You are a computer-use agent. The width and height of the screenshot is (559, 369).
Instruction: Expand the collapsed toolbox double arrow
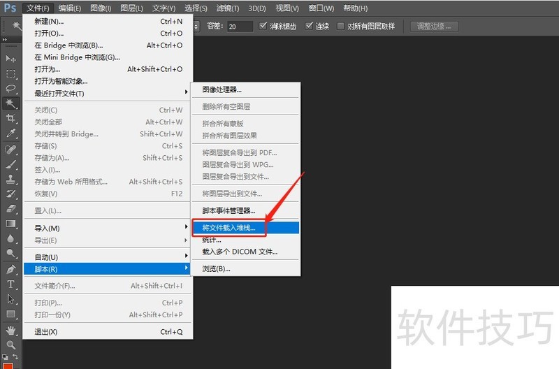pos(5,39)
